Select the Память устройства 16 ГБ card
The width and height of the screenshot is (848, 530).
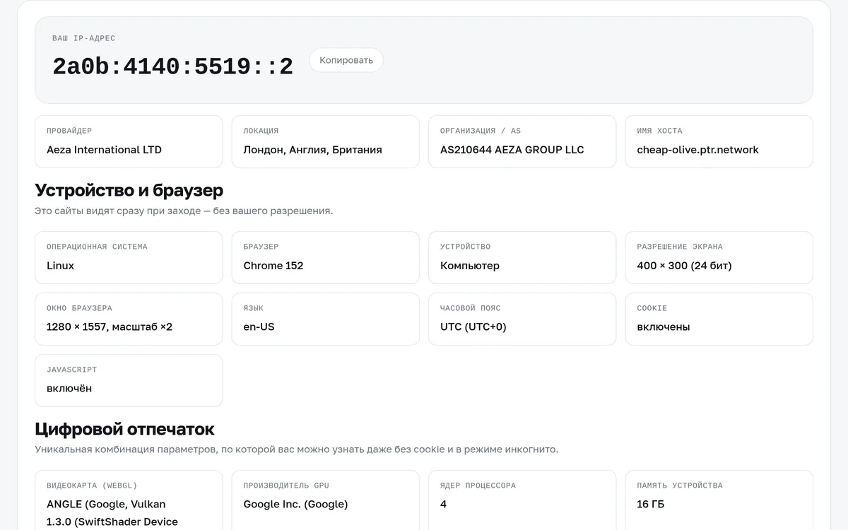[x=719, y=500]
